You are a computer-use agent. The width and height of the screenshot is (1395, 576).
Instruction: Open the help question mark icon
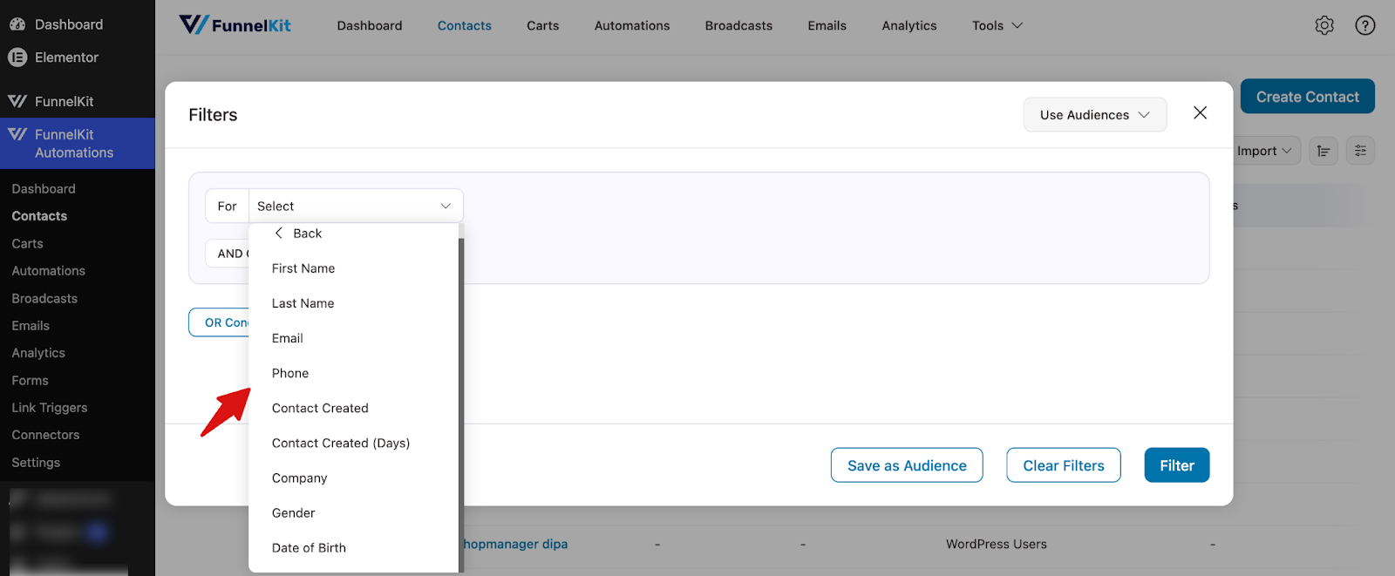pyautogui.click(x=1365, y=25)
